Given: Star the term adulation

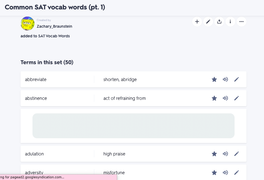Looking at the screenshot, I should click(x=214, y=154).
